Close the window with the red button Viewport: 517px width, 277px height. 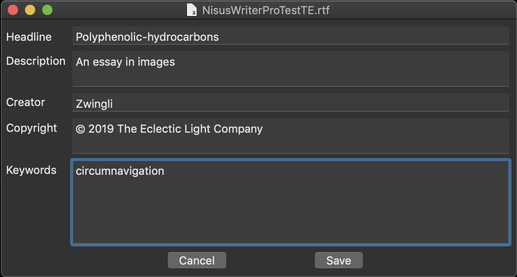point(13,10)
